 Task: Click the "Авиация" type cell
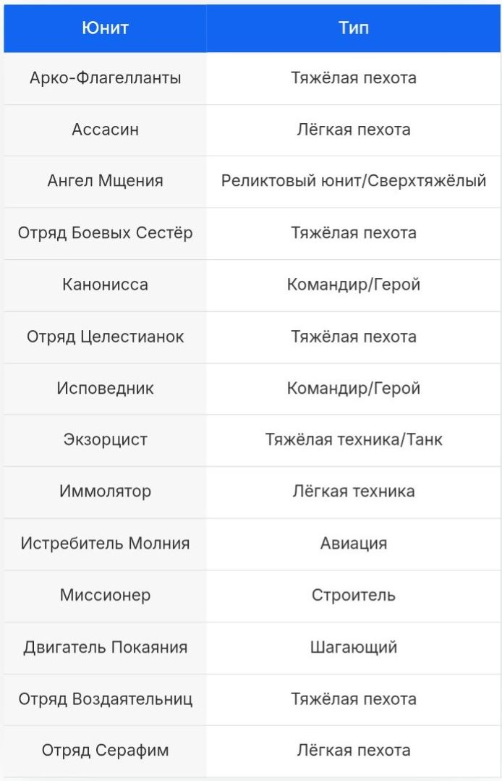[354, 544]
